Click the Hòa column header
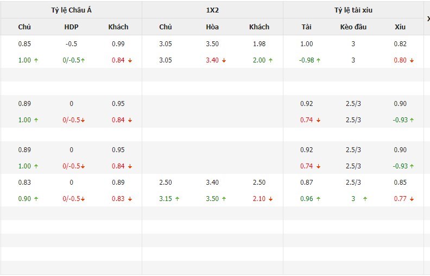Screen dimensions: 430x276 click(212, 27)
